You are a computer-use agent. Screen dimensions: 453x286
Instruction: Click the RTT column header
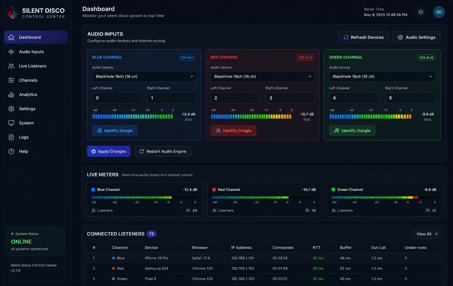click(316, 248)
